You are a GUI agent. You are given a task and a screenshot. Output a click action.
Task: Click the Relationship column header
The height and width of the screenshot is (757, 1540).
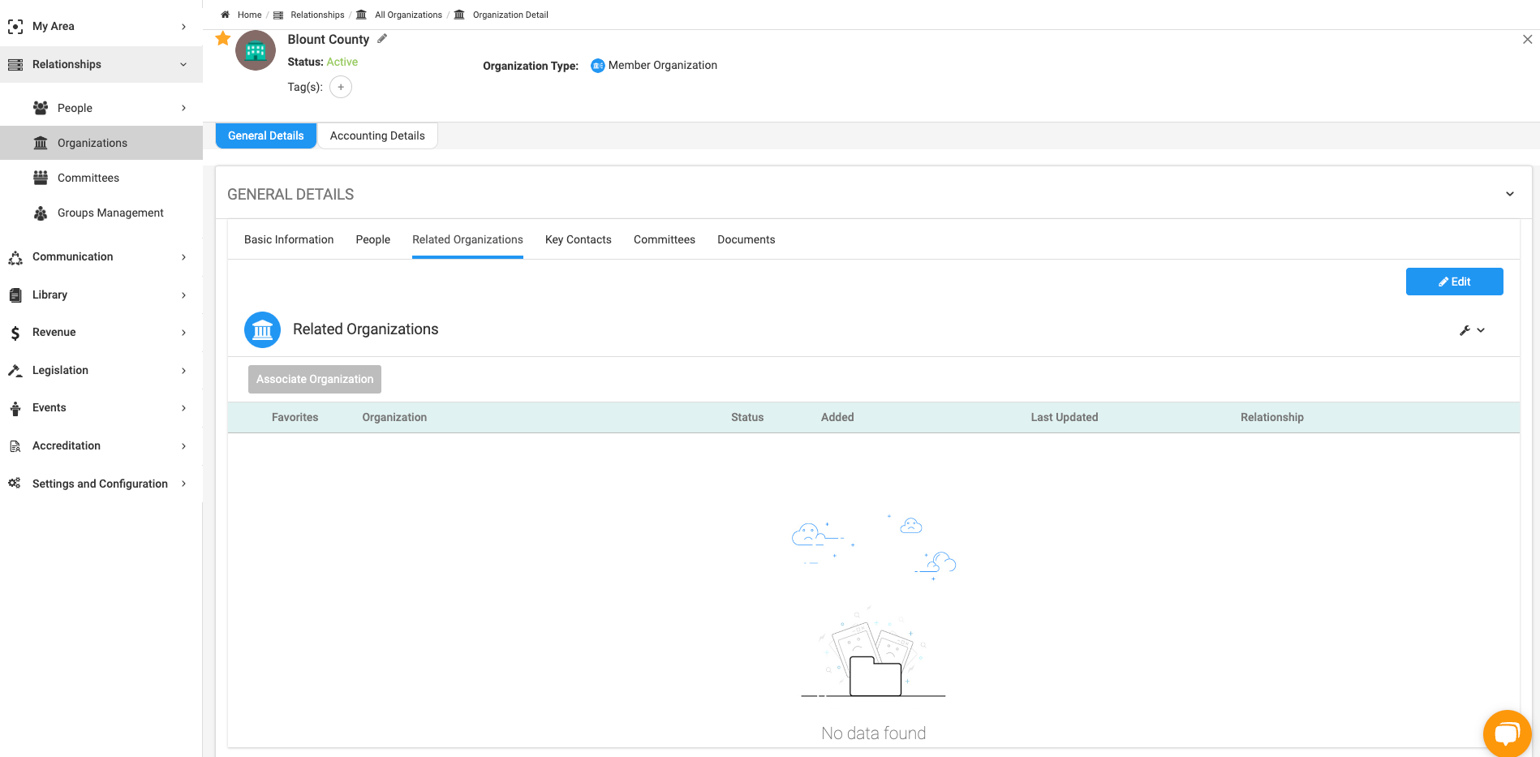(1272, 417)
